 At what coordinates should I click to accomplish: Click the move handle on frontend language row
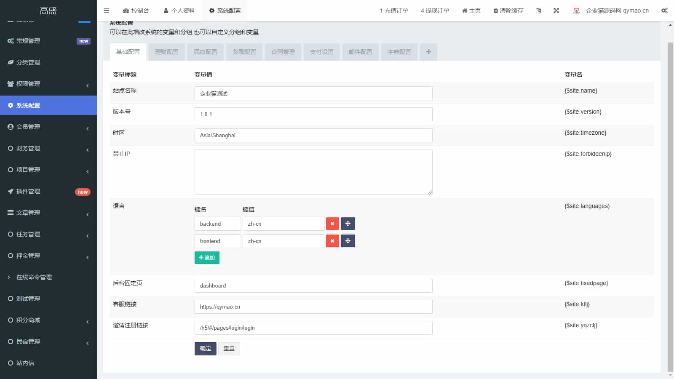click(348, 241)
